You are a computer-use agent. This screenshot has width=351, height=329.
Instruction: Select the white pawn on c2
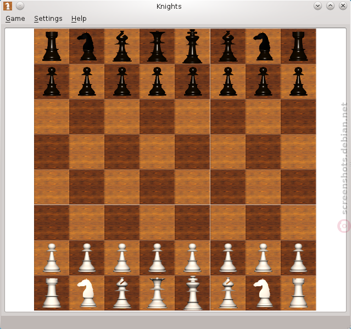click(x=122, y=258)
